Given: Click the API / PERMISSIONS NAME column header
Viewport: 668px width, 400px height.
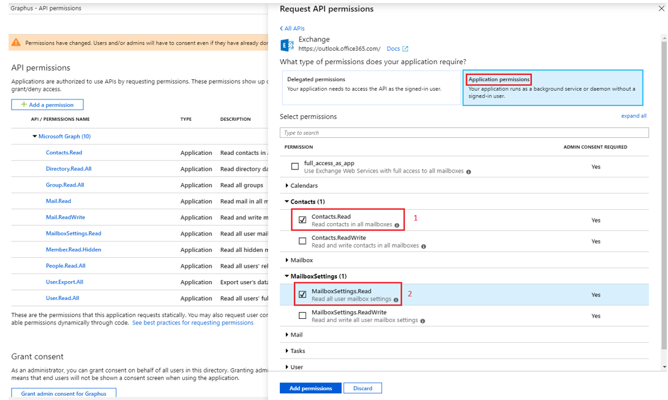Looking at the screenshot, I should coord(60,120).
